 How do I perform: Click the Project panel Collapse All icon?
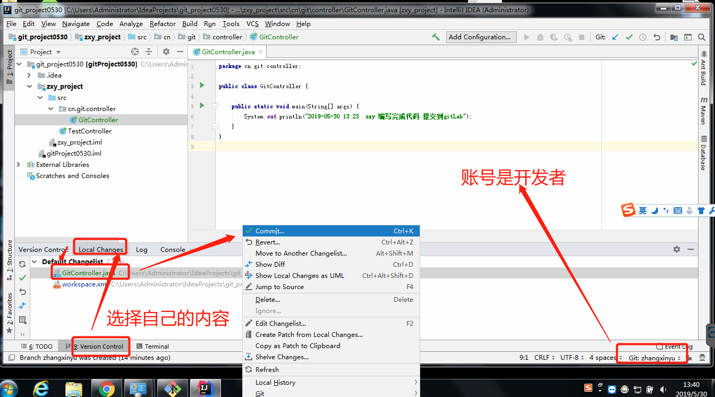point(149,52)
